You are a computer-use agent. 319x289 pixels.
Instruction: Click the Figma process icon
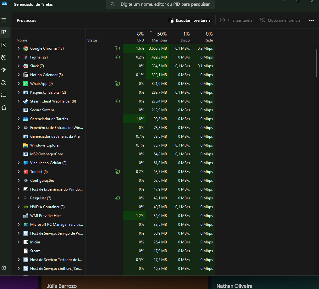click(x=26, y=57)
